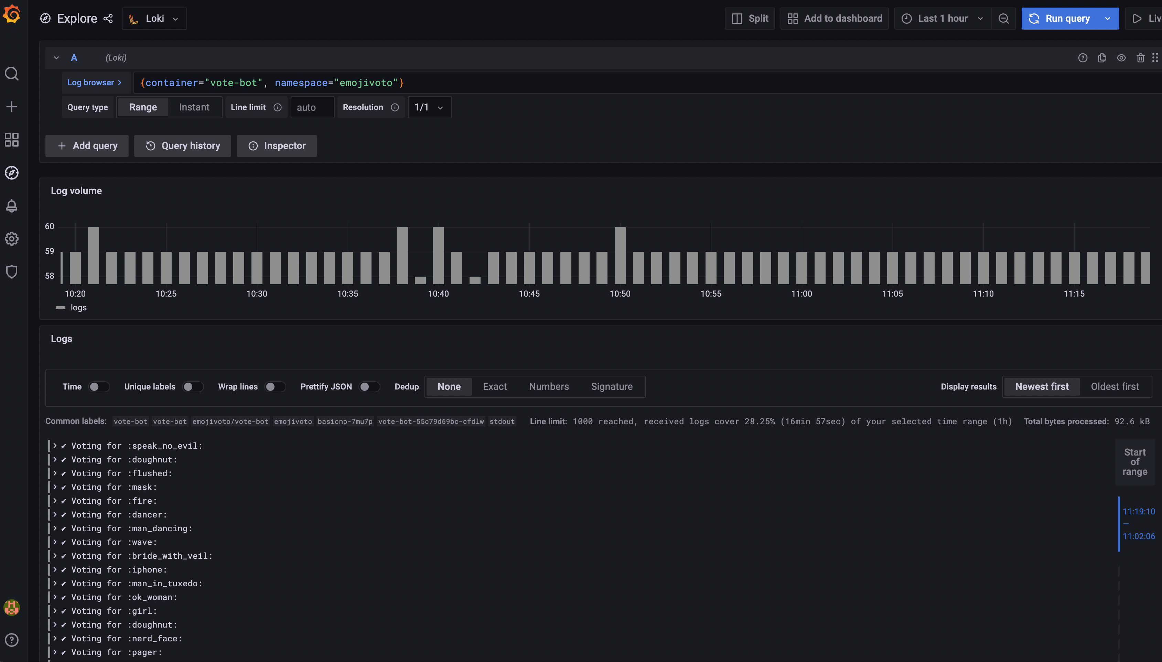The width and height of the screenshot is (1162, 662).
Task: Open the Resolution 1/1 dropdown
Action: (429, 107)
